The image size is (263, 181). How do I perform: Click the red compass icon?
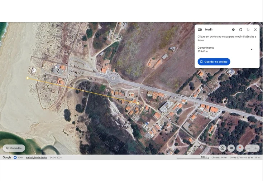point(240,148)
